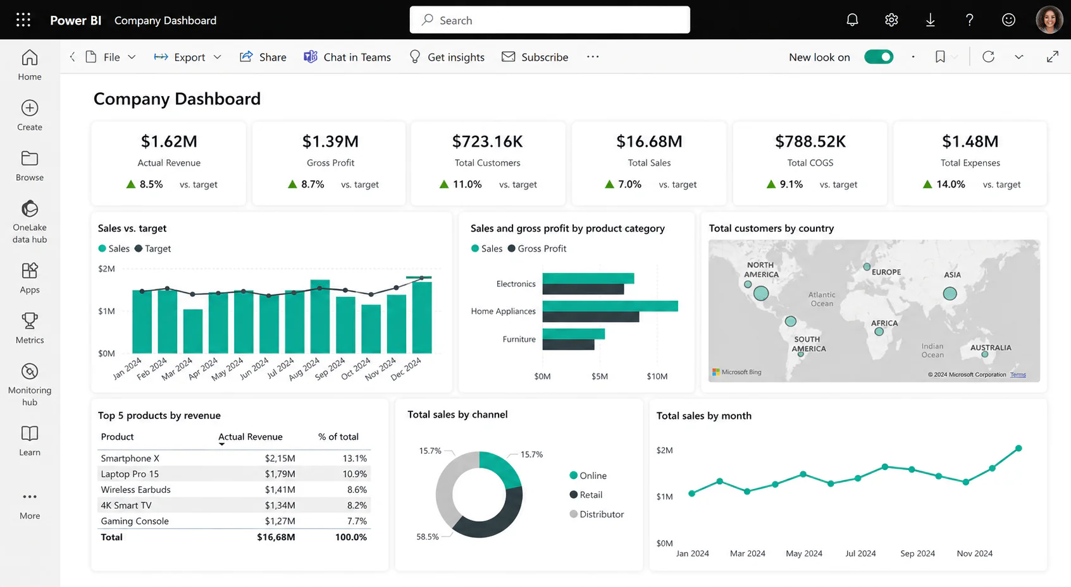Click the Sales legend swatch in Sales vs. target
Viewport: 1071px width, 587px height.
pos(102,249)
